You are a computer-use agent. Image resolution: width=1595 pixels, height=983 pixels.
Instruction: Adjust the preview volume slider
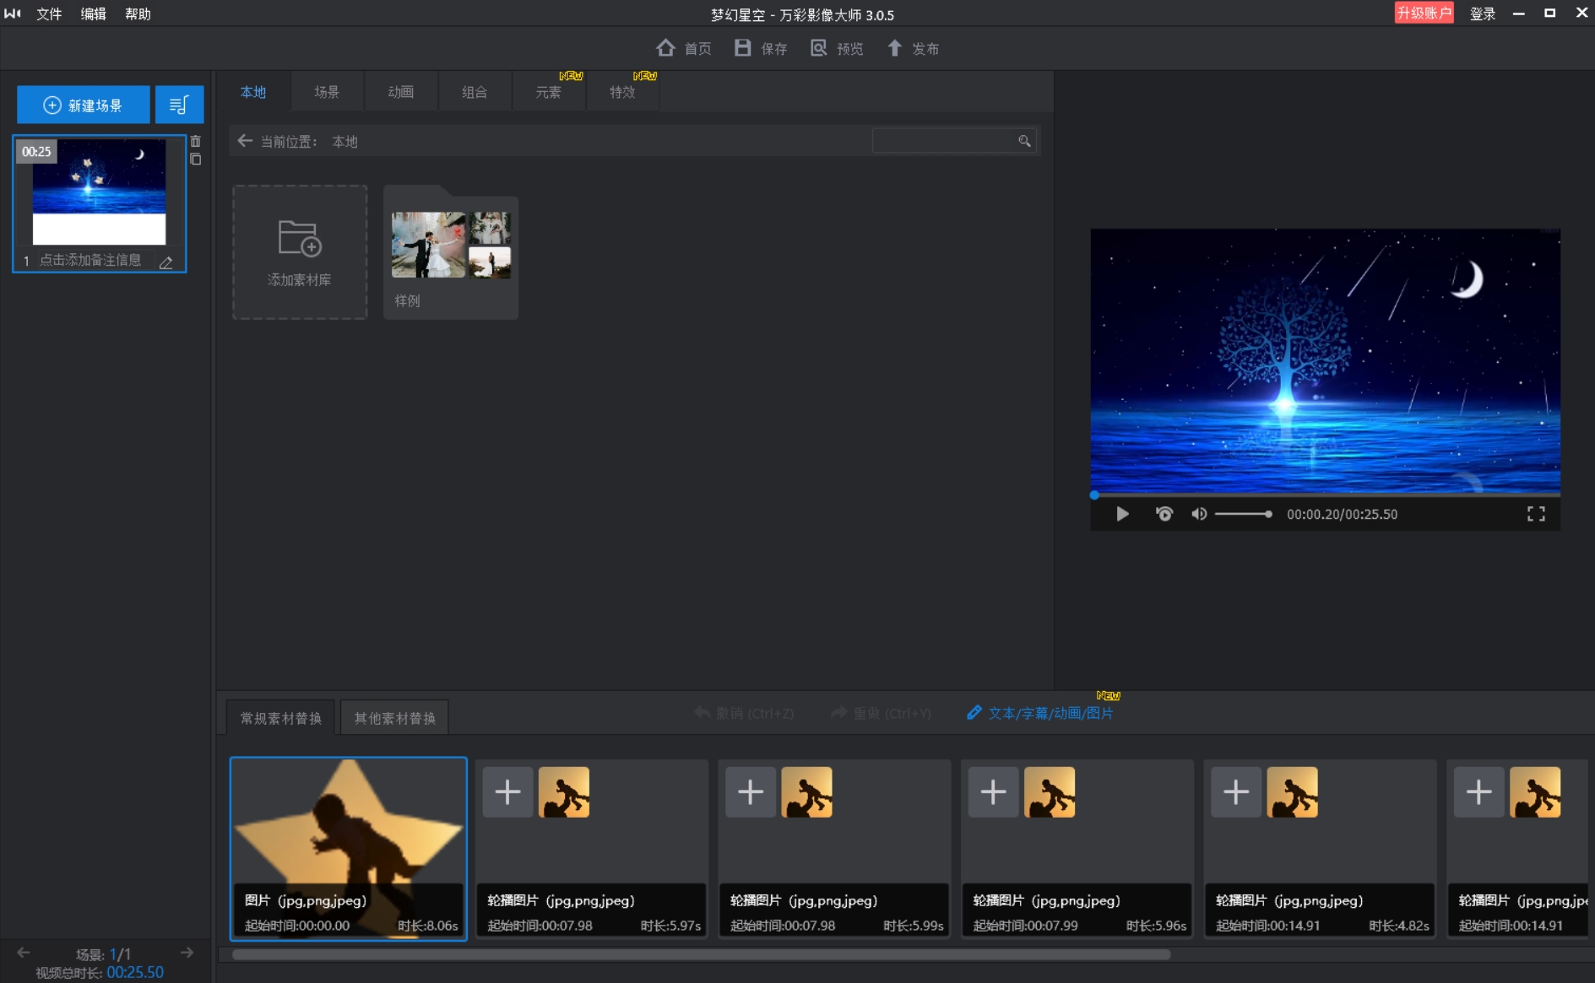coord(1243,514)
